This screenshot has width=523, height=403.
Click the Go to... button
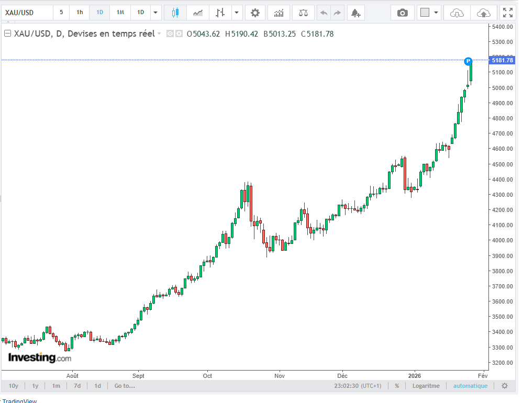pos(125,386)
